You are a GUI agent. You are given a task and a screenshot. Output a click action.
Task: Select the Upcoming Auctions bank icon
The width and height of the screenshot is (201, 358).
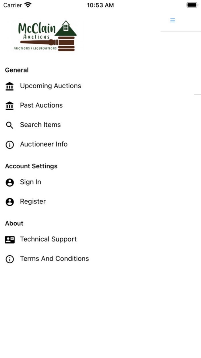[9, 86]
